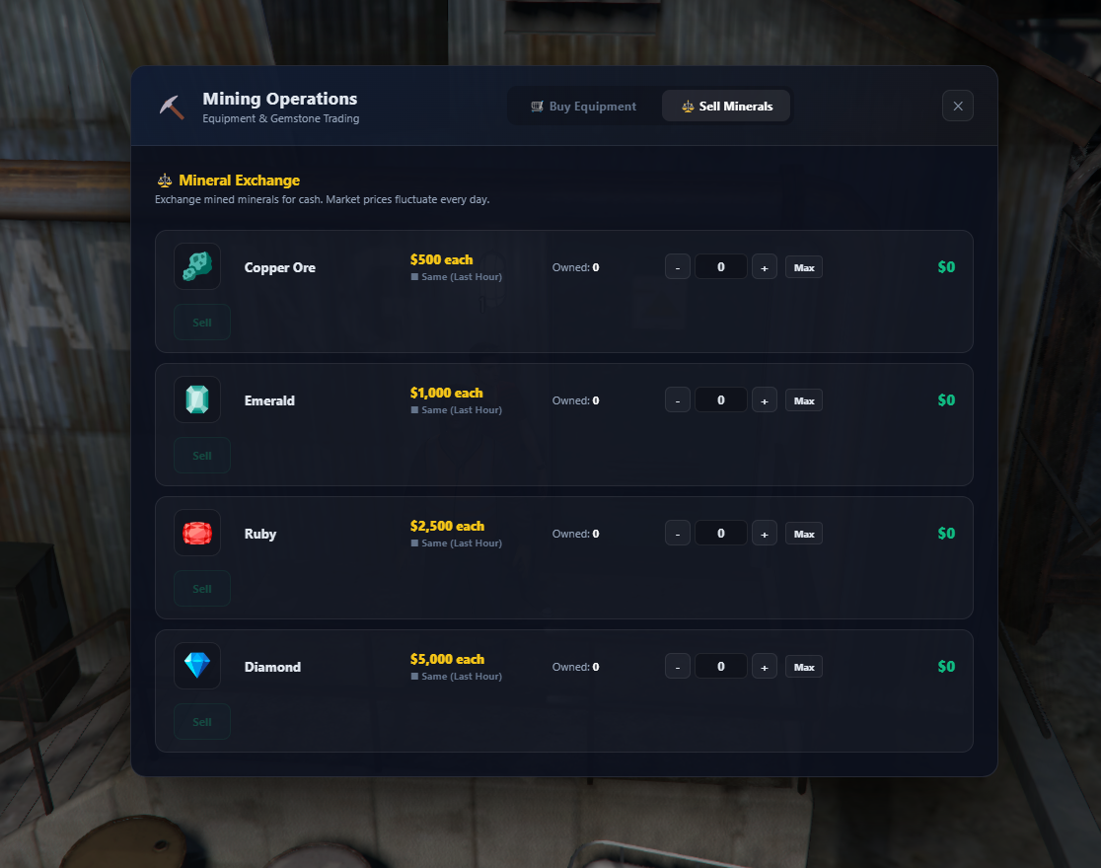Click the scales icon beside Mineral Exchange
The height and width of the screenshot is (868, 1101).
pyautogui.click(x=165, y=181)
